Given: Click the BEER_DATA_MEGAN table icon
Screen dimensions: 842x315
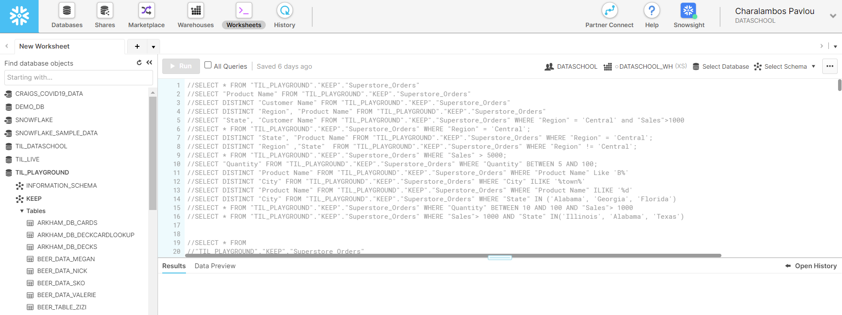Looking at the screenshot, I should point(30,259).
